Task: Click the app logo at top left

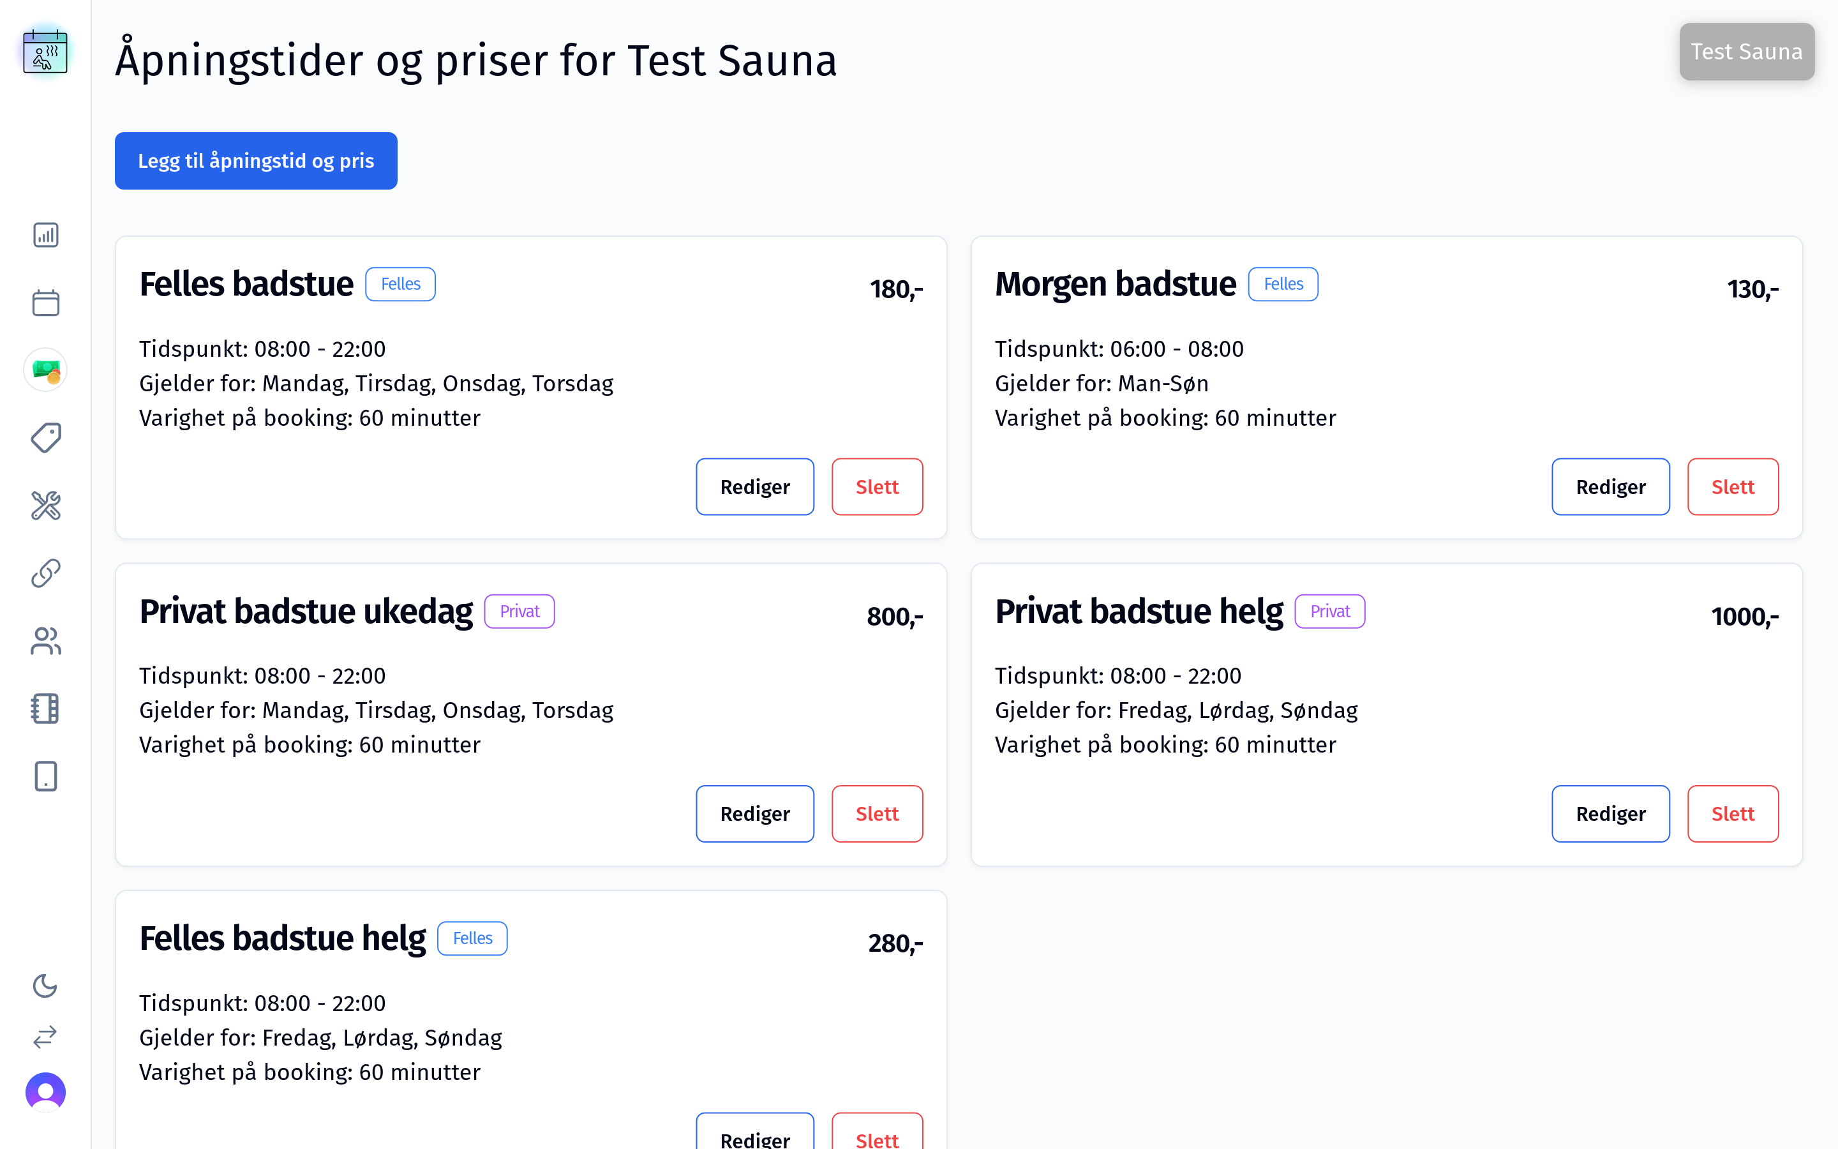Action: (x=45, y=51)
